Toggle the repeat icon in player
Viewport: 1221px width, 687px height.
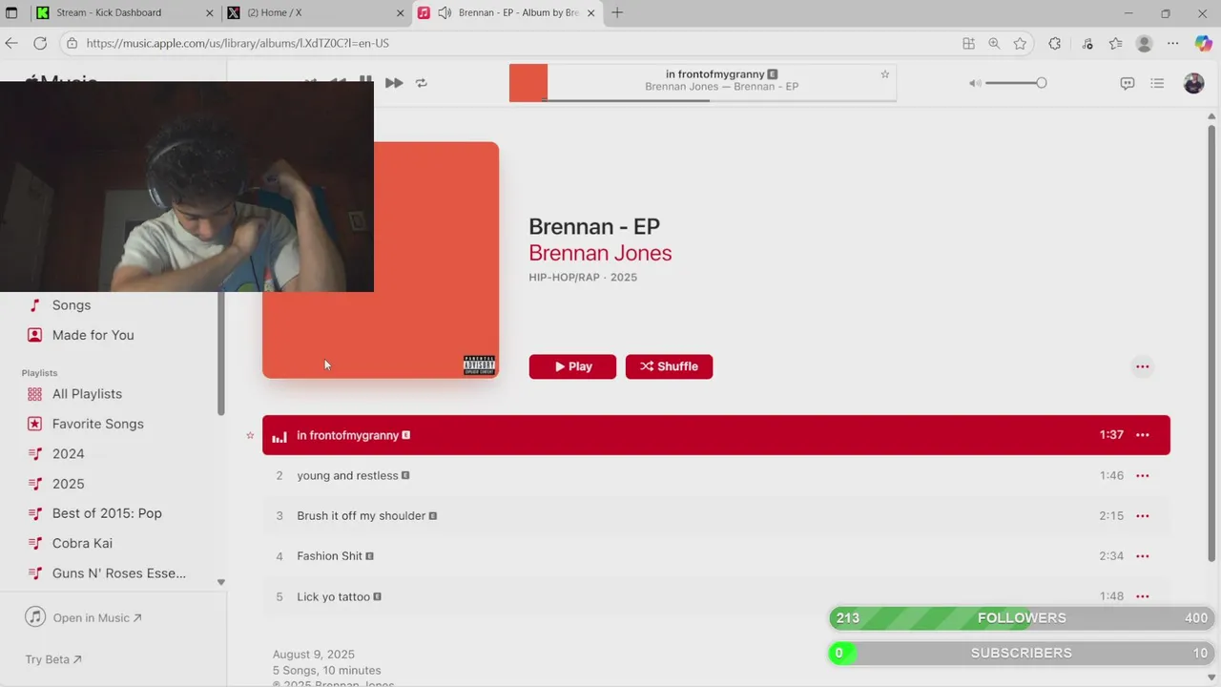pos(422,83)
